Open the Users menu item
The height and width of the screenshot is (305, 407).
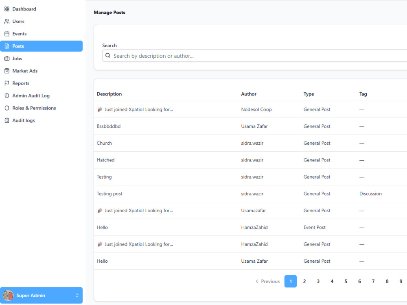click(x=41, y=22)
